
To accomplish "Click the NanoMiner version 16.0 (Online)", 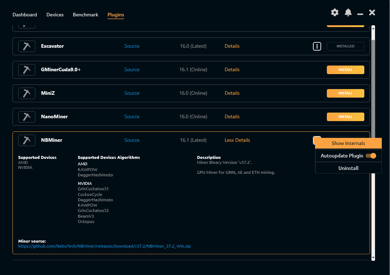I will point(193,116).
